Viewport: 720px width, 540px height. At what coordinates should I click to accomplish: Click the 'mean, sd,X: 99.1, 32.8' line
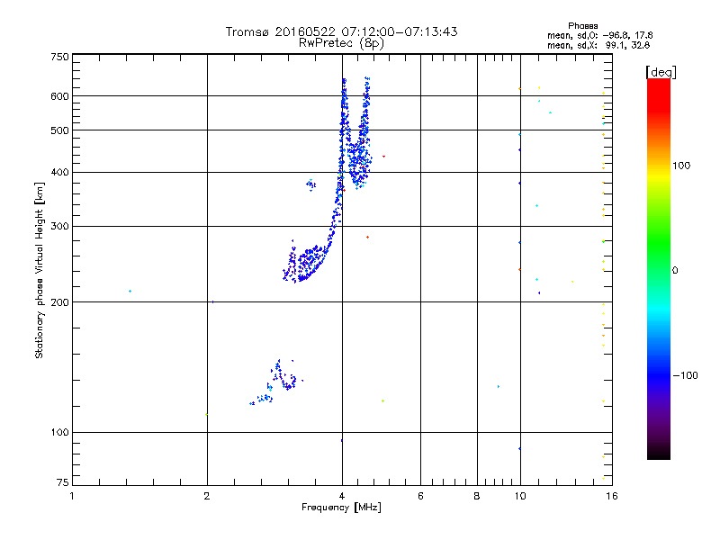point(598,45)
